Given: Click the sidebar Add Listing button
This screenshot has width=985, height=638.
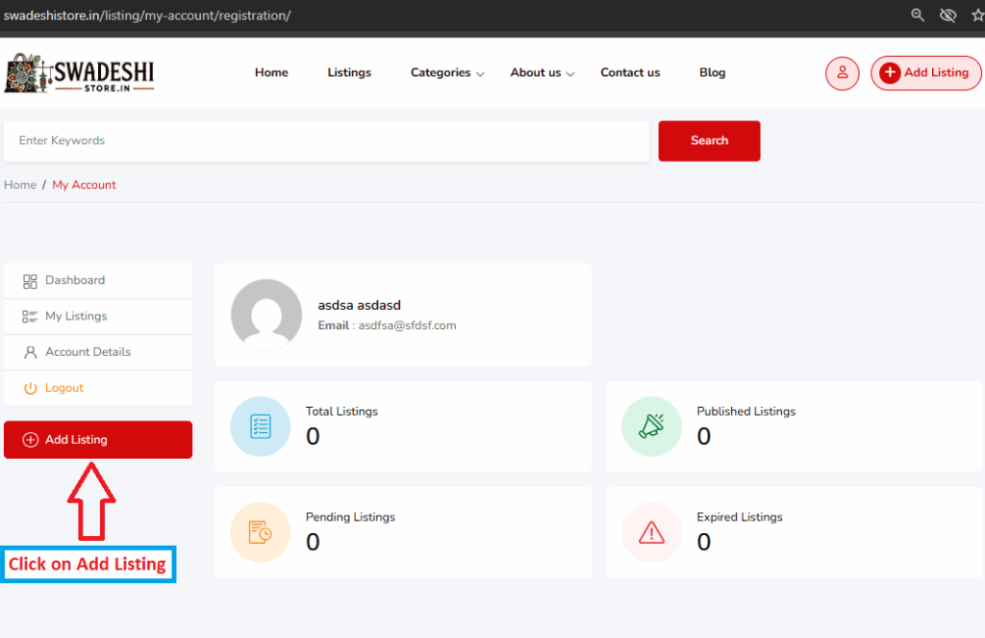Looking at the screenshot, I should (98, 440).
